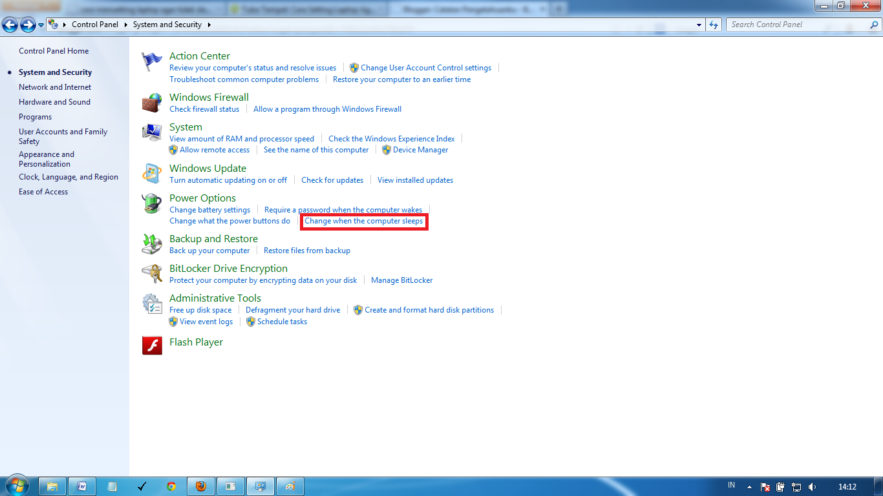Open Device Manager link

tap(420, 150)
